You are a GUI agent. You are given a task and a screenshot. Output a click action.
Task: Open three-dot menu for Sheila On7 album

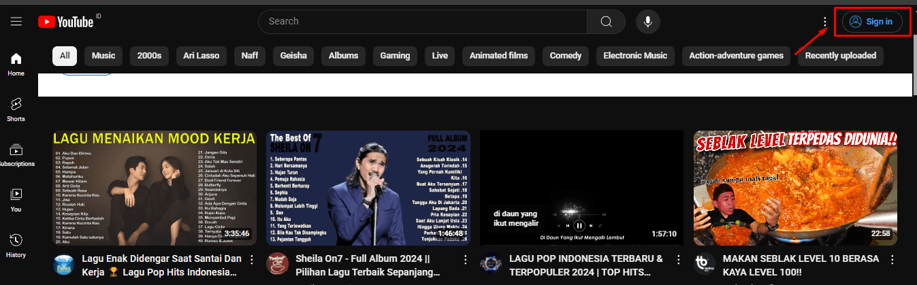tap(466, 260)
